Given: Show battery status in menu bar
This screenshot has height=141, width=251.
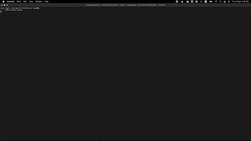Looking at the screenshot, I should [211, 2].
